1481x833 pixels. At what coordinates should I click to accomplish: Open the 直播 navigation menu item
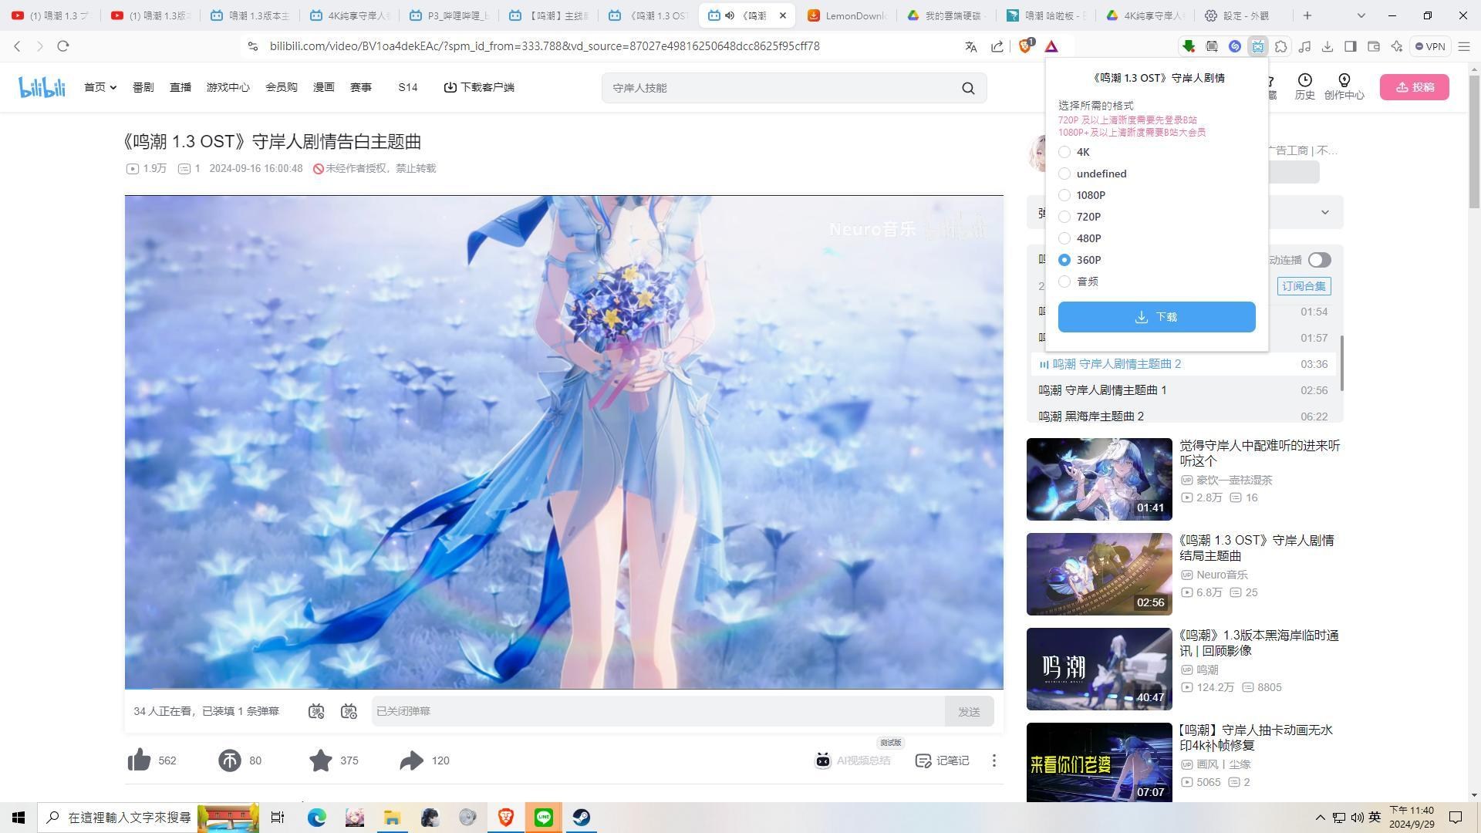[180, 87]
